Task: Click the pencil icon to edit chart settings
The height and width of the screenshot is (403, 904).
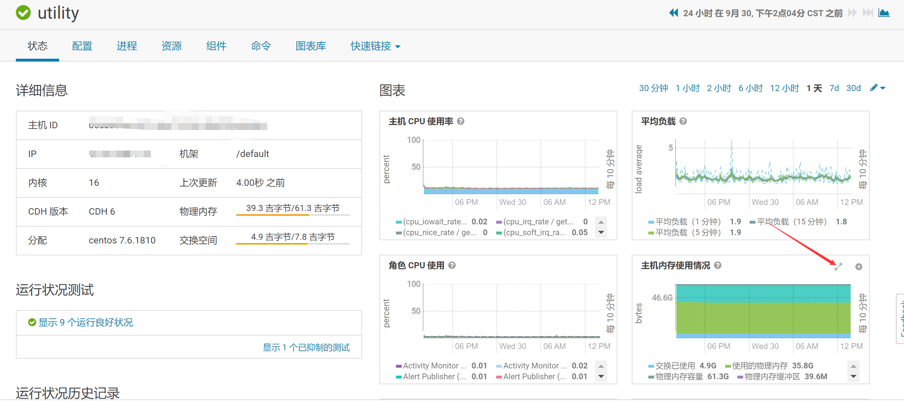Action: [x=874, y=88]
